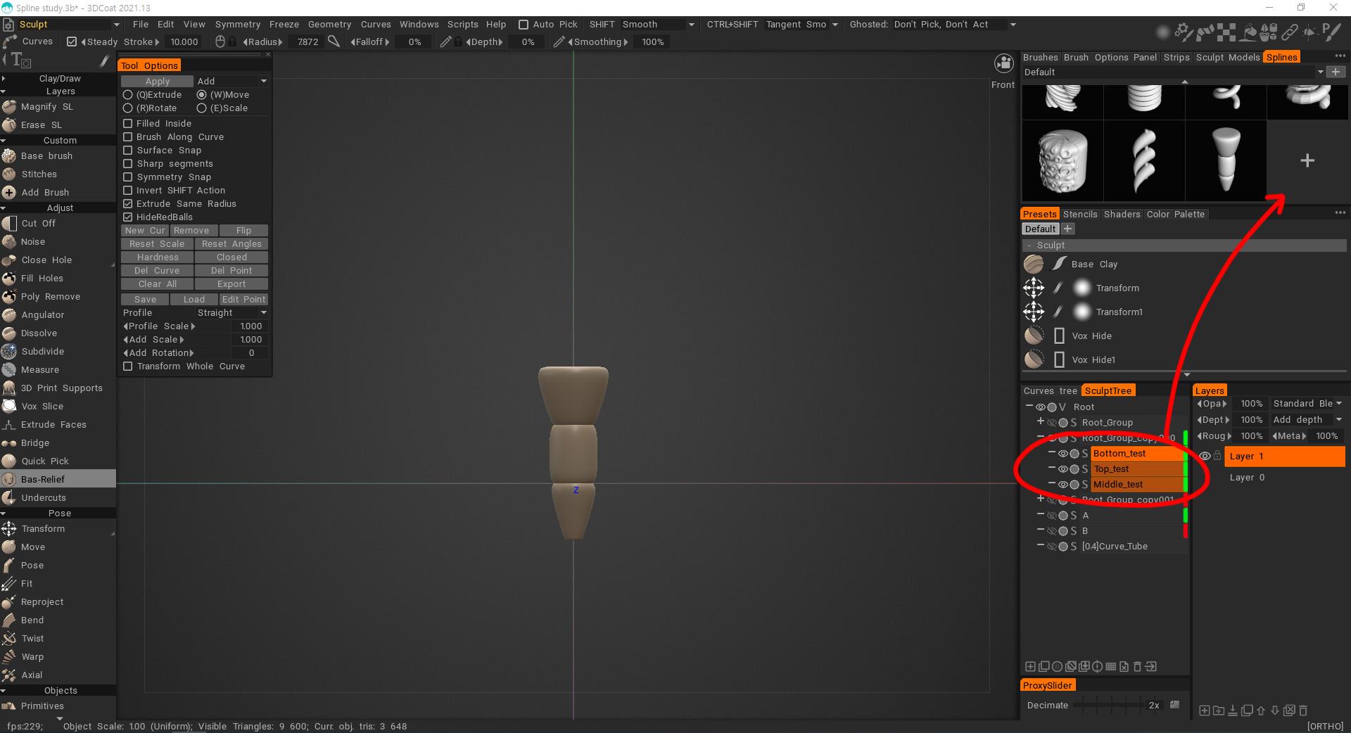Open the Profile Straight dropdown
Image resolution: width=1351 pixels, height=733 pixels.
click(231, 312)
